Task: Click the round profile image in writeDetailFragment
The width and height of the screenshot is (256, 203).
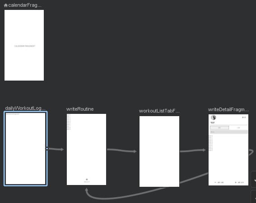Action: pyautogui.click(x=214, y=117)
